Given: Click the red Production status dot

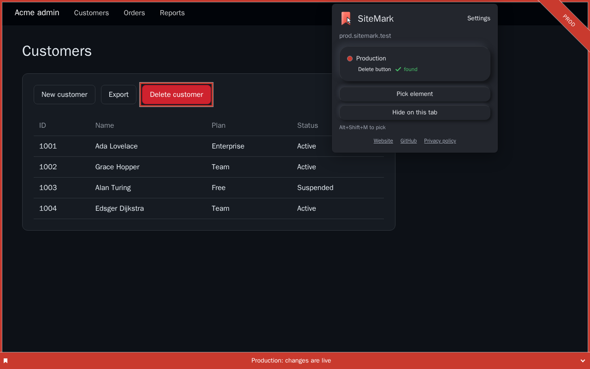Looking at the screenshot, I should 350,59.
